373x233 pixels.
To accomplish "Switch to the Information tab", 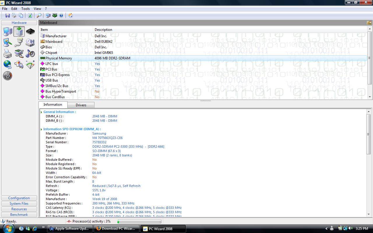I will pos(53,105).
